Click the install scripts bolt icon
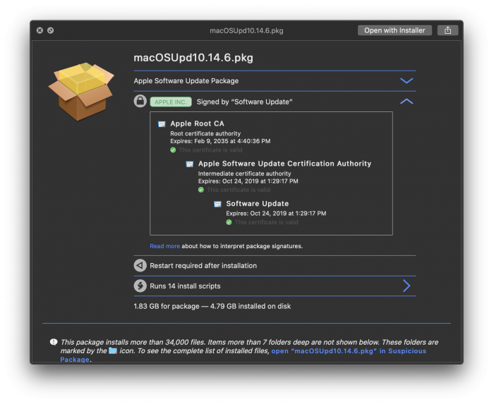494x404 pixels. tap(140, 286)
